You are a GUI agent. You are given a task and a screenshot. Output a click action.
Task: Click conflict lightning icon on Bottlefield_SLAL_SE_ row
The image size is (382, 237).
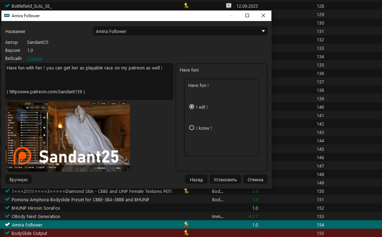[186, 6]
